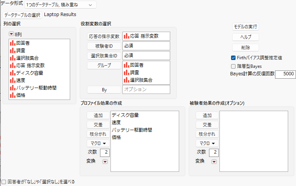Click the nominal icon beside 速度 in column list

pos(13,80)
